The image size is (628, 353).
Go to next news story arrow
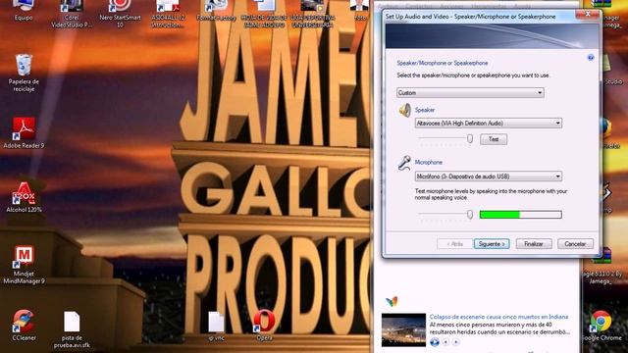coord(455,342)
